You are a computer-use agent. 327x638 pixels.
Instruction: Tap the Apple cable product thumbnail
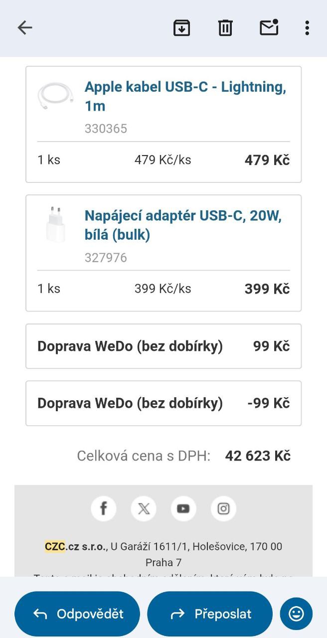coord(55,96)
